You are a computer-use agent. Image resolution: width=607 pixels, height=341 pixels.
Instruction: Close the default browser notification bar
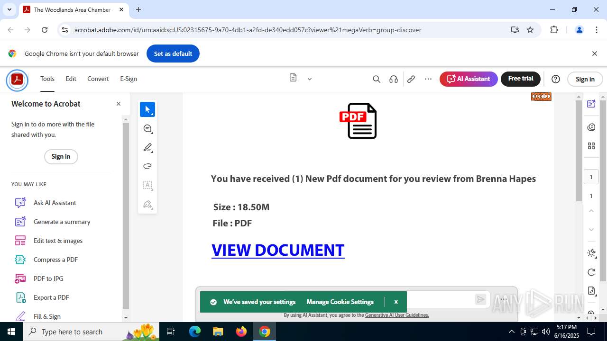[x=594, y=54]
